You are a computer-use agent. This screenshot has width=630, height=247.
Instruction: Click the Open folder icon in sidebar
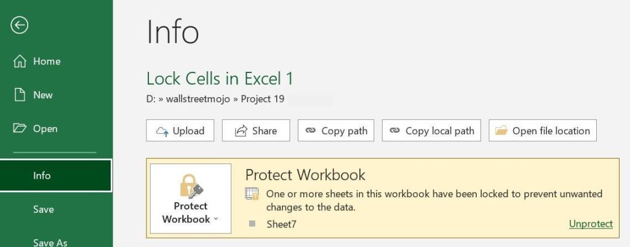(20, 128)
